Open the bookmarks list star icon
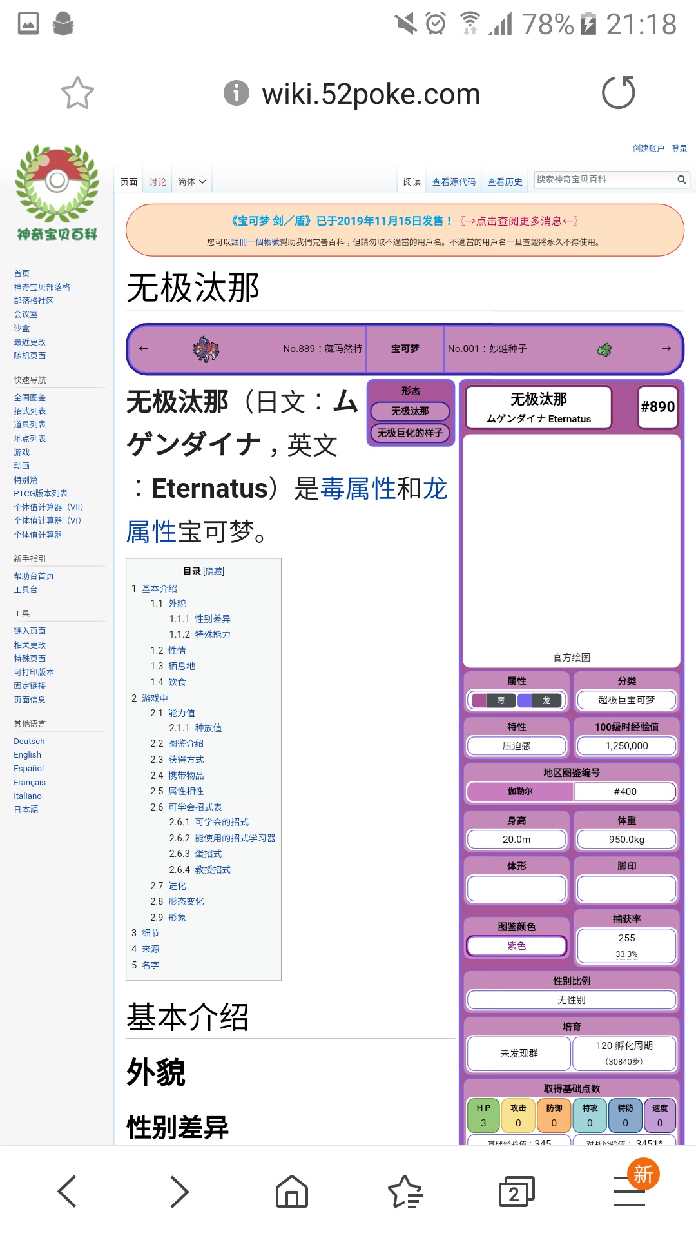 click(x=405, y=1191)
